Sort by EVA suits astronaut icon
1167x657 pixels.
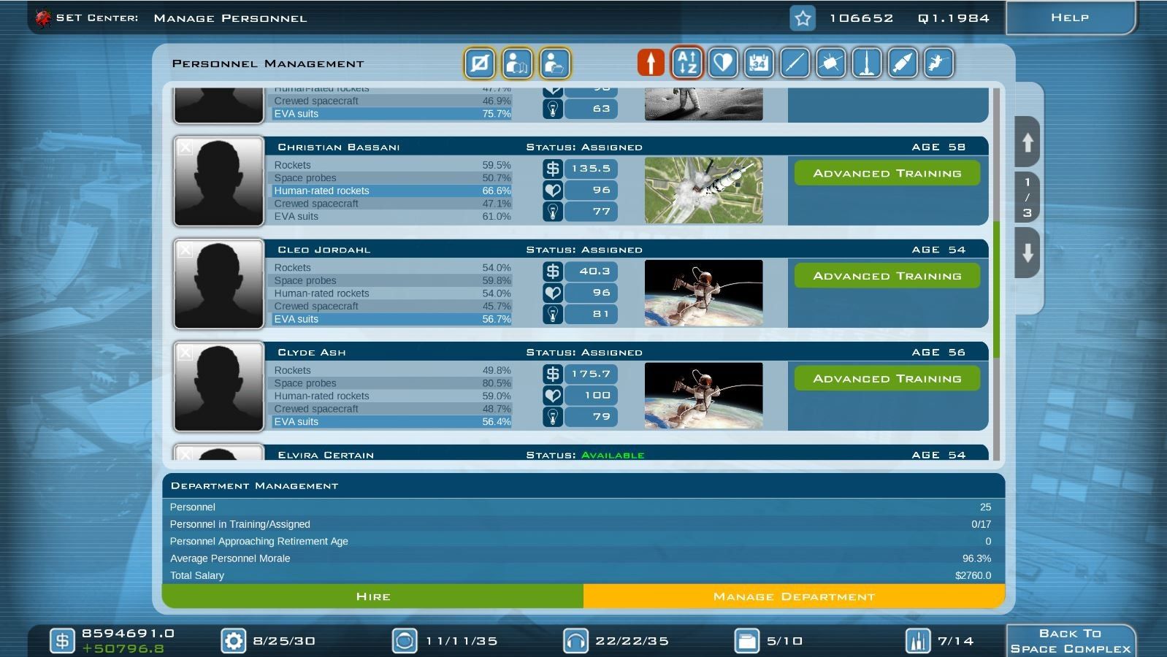938,63
